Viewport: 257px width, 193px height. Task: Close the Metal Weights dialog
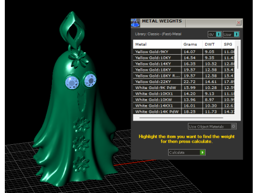pos(239,23)
